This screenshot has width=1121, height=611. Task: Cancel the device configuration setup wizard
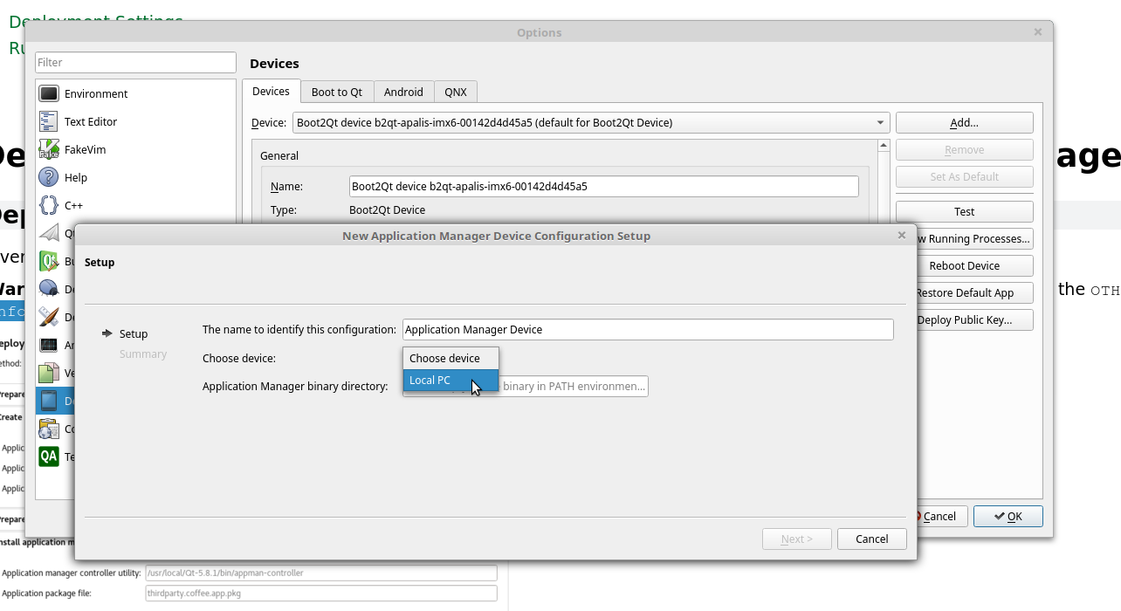pyautogui.click(x=870, y=539)
